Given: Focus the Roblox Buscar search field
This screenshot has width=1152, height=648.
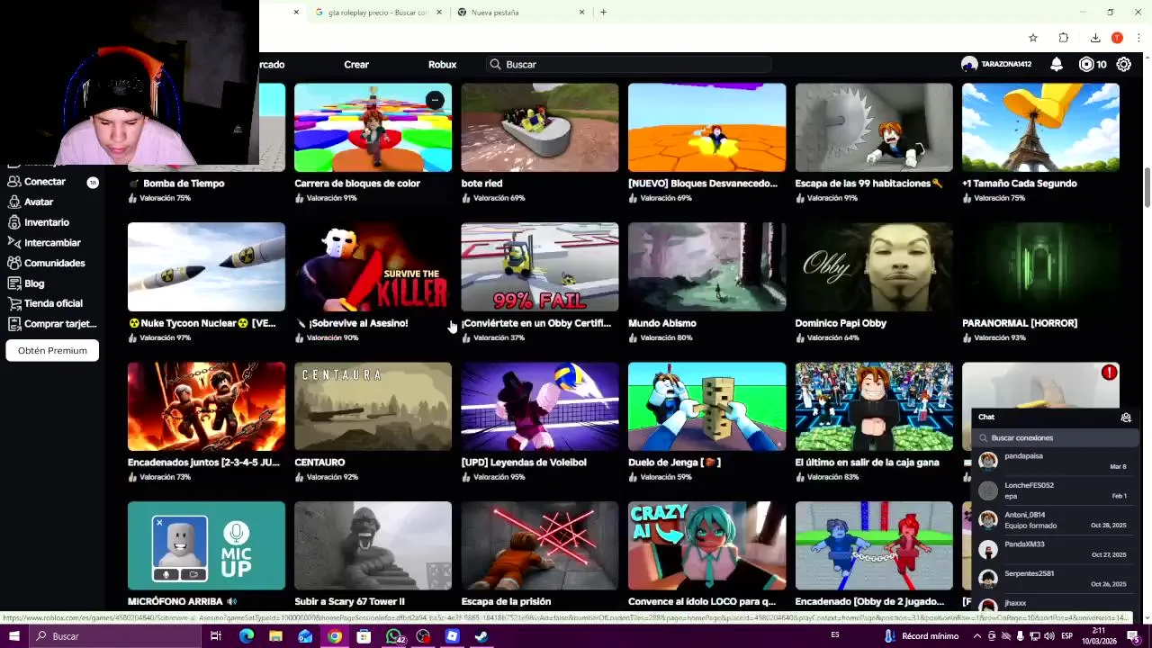Looking at the screenshot, I should (x=630, y=65).
